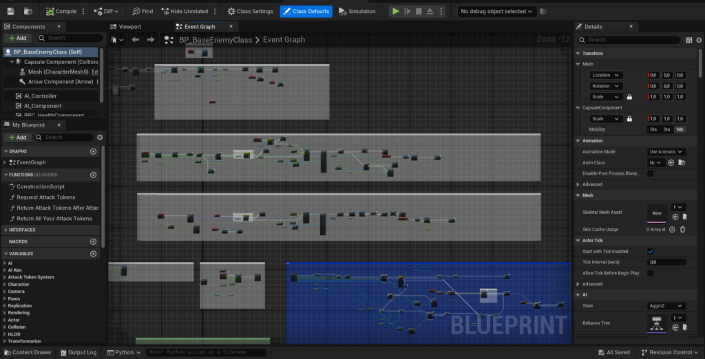Open the Animation Mode dropdown

pyautogui.click(x=666, y=151)
